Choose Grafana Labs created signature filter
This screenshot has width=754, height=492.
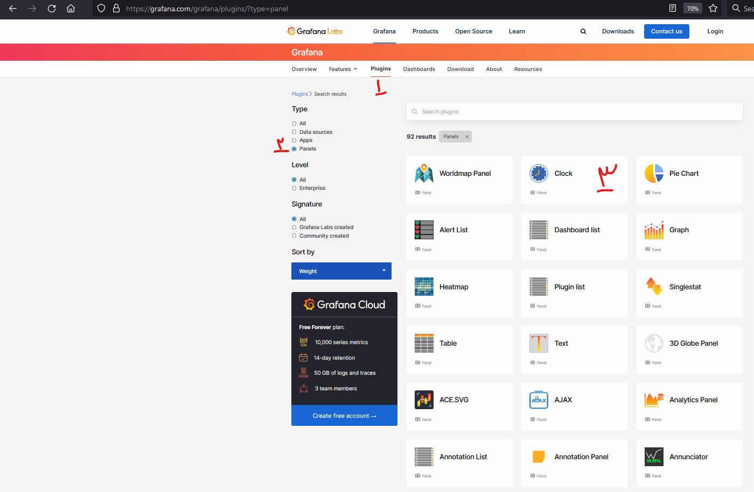pyautogui.click(x=294, y=227)
